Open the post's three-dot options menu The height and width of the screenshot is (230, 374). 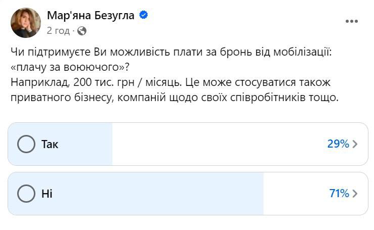(x=351, y=22)
